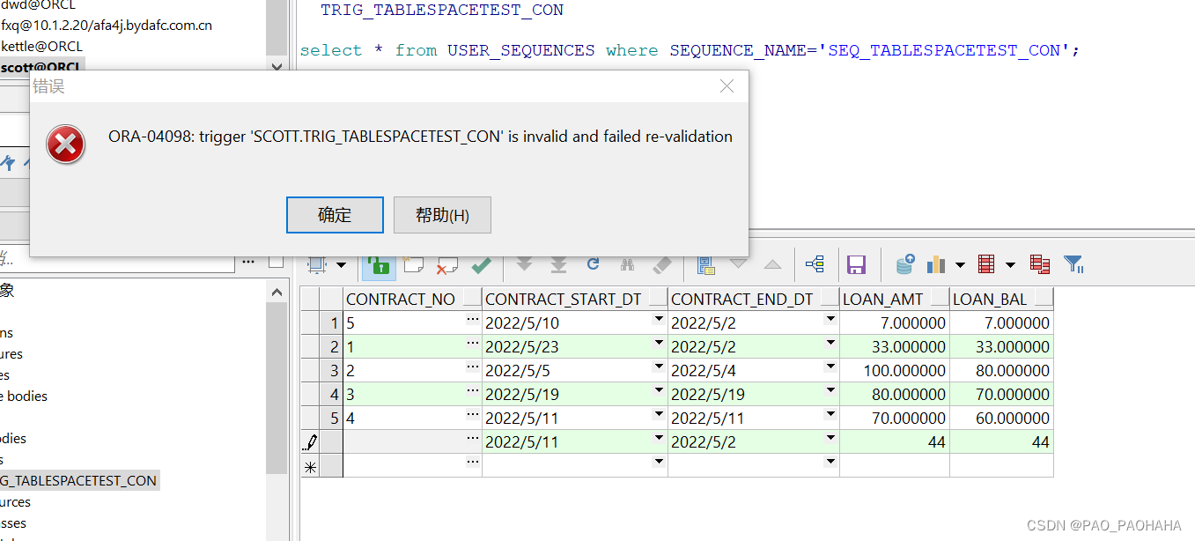Export data using the database cylinder icon
The width and height of the screenshot is (1195, 541).
(x=904, y=264)
